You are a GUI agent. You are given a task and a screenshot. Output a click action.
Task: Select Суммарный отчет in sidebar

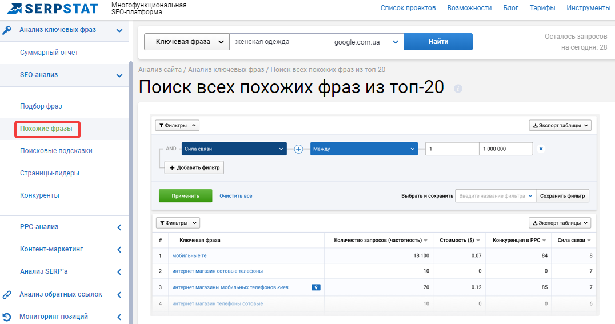point(49,53)
